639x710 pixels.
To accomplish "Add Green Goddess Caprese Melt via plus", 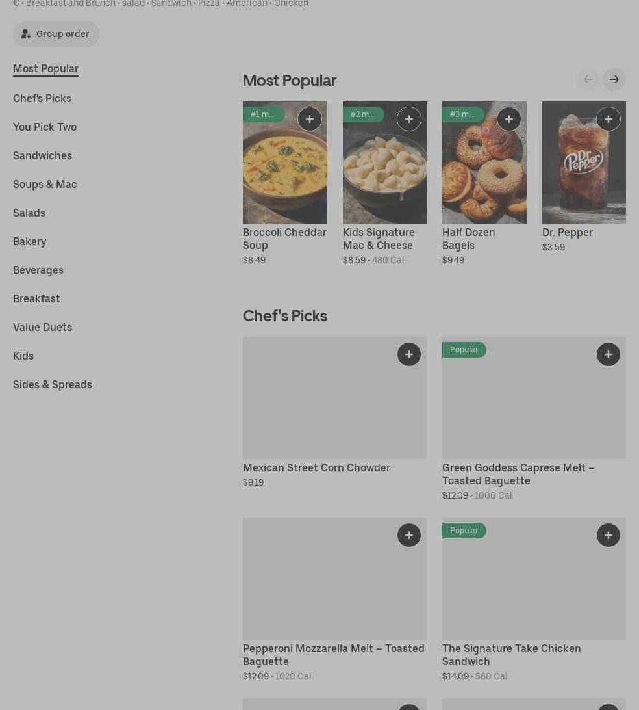I will [x=608, y=354].
